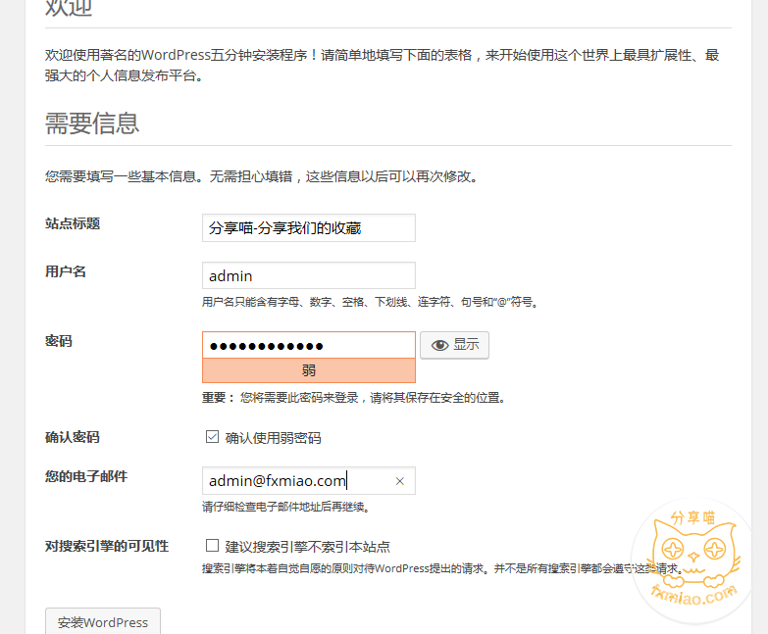Screen dimensions: 768x634
Task: Click the 密码 label
Action: 59,341
